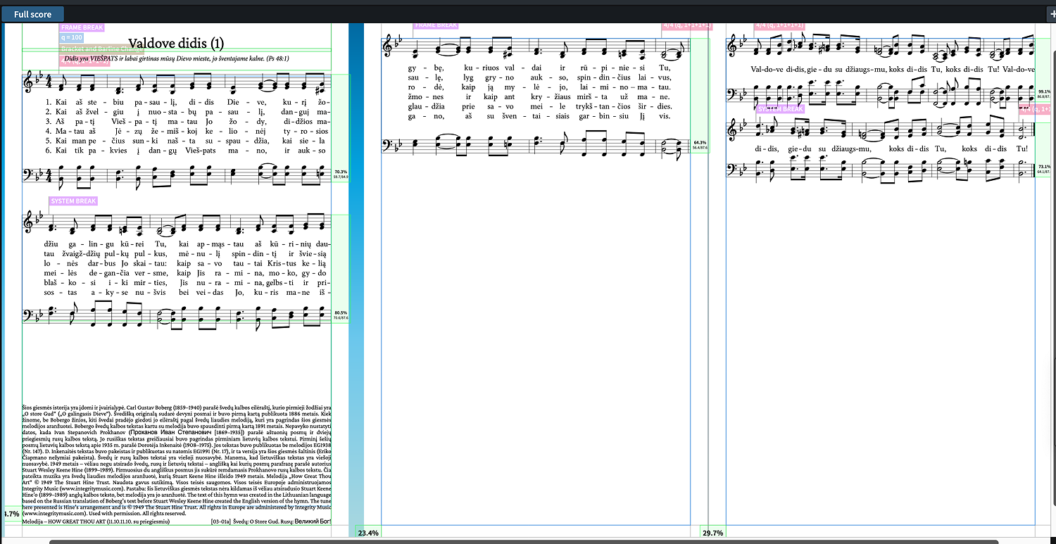The width and height of the screenshot is (1056, 544).
Task: Select the 4/4 (q, 1+1+1+1) signpost on the middle page
Action: 687,26
